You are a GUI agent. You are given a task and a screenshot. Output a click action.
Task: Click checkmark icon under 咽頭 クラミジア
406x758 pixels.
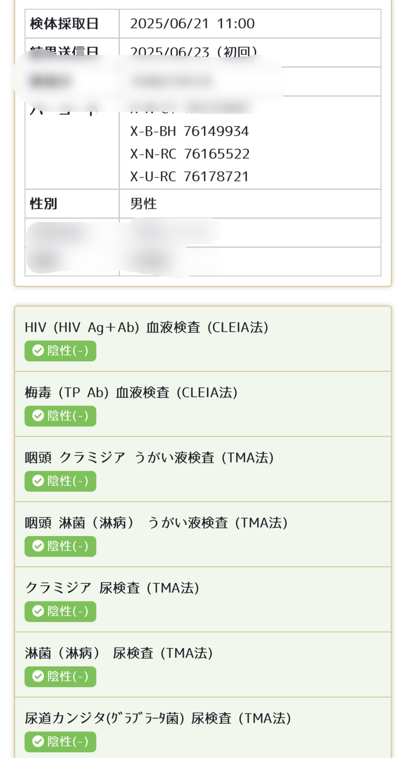click(x=38, y=481)
